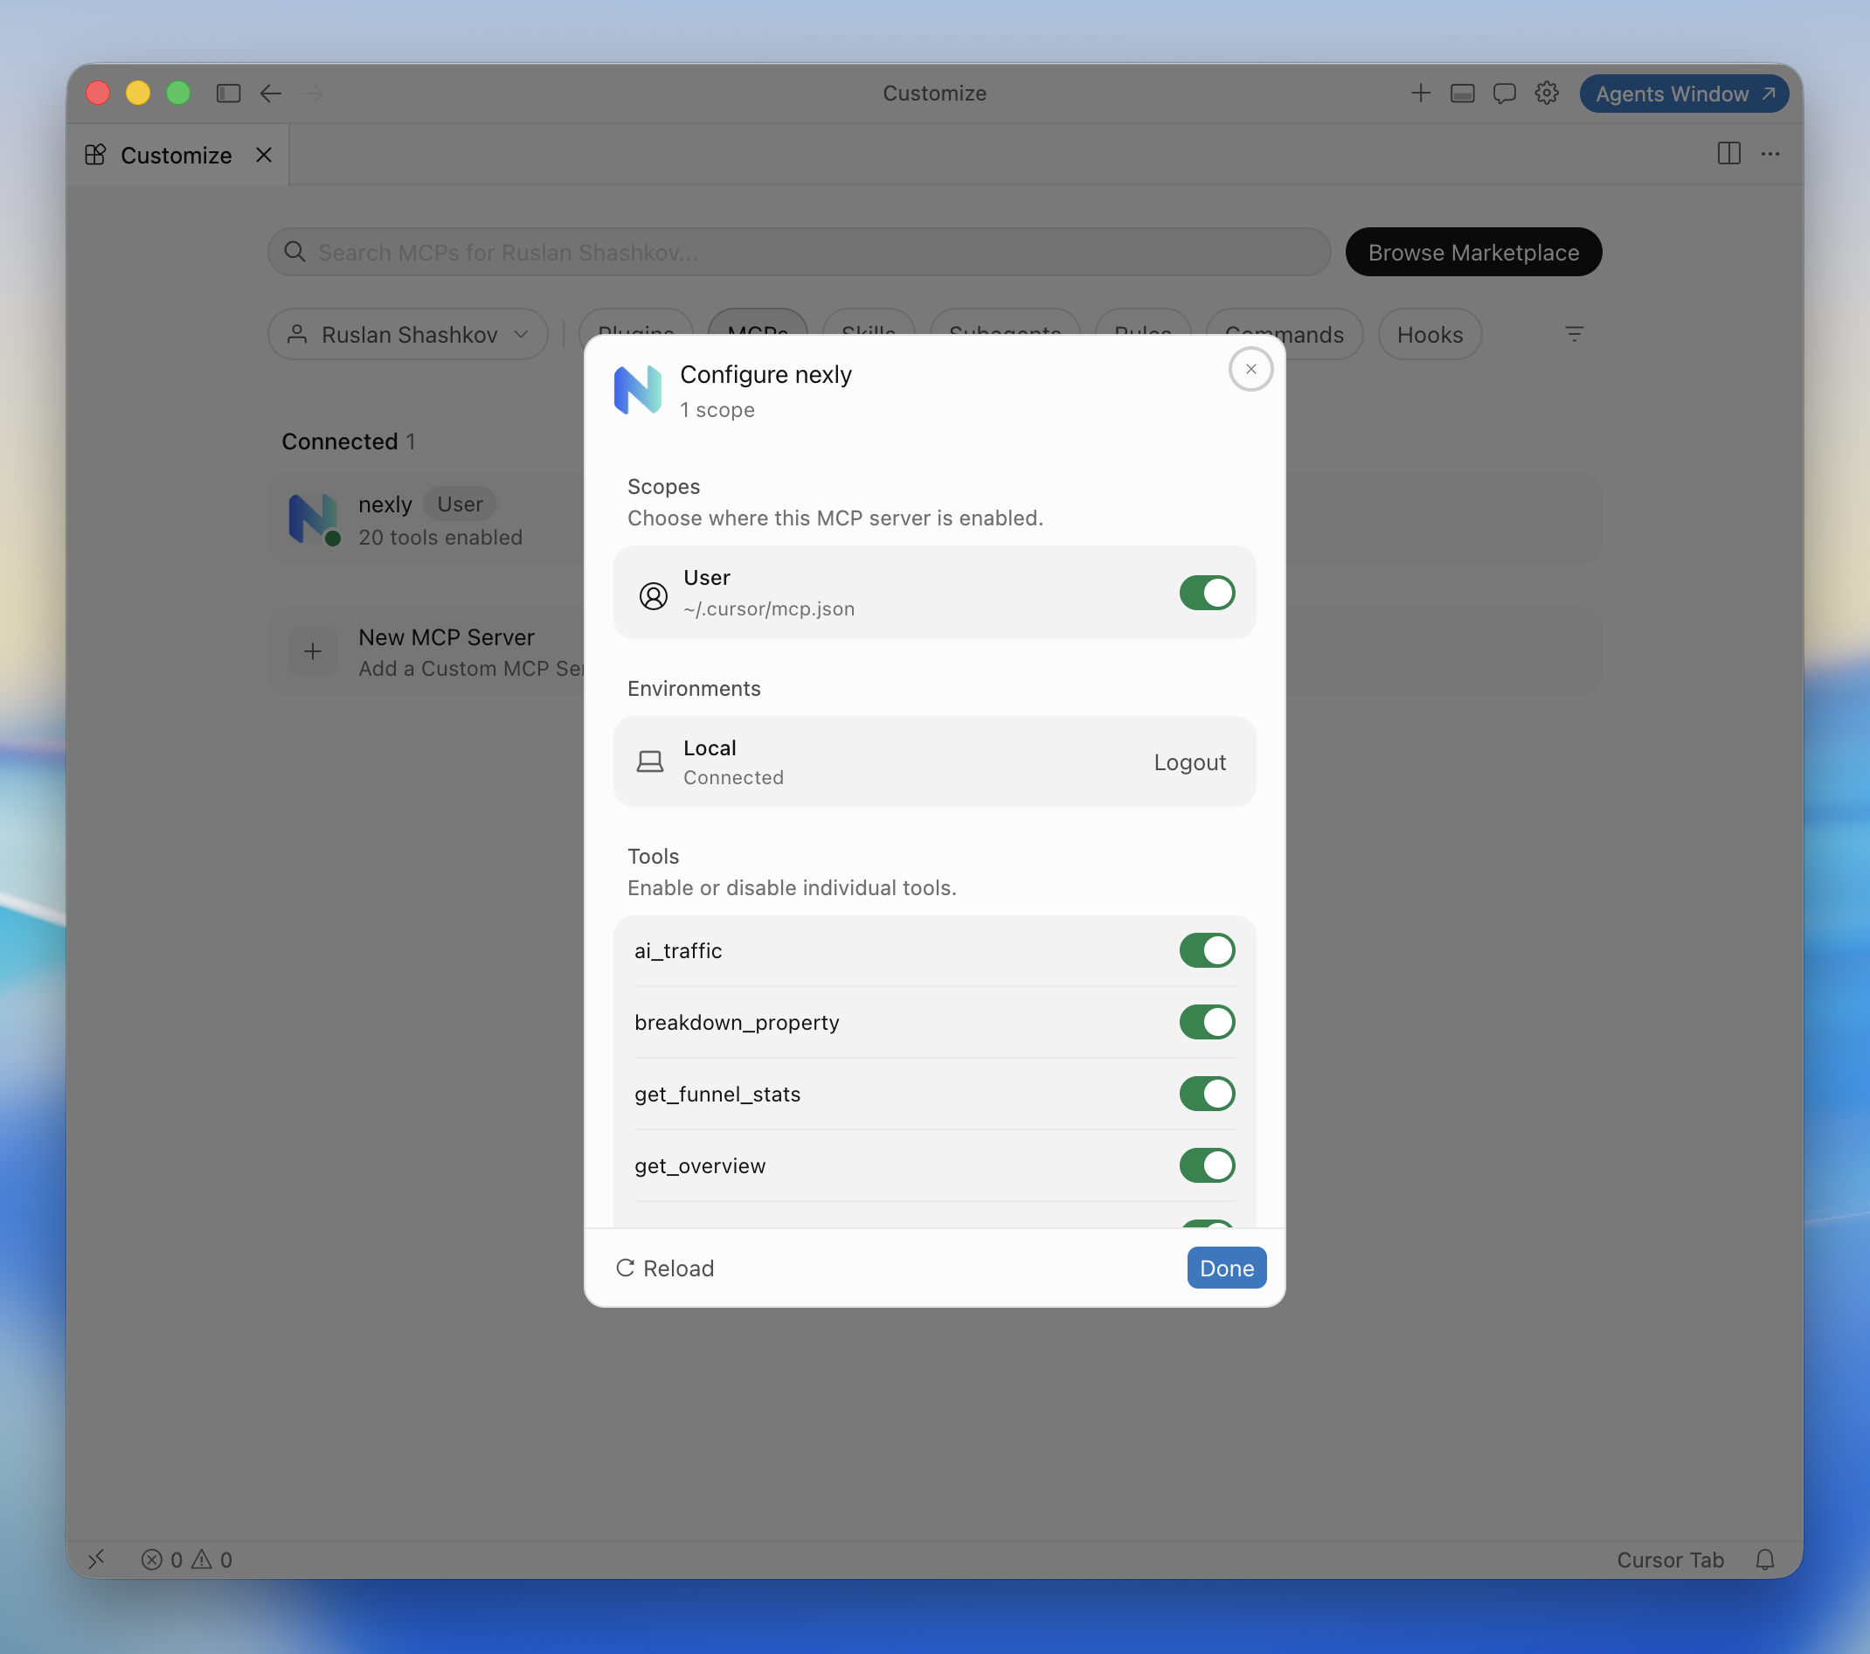Toggle the get_overview tool switch
The image size is (1870, 1654).
tap(1207, 1165)
